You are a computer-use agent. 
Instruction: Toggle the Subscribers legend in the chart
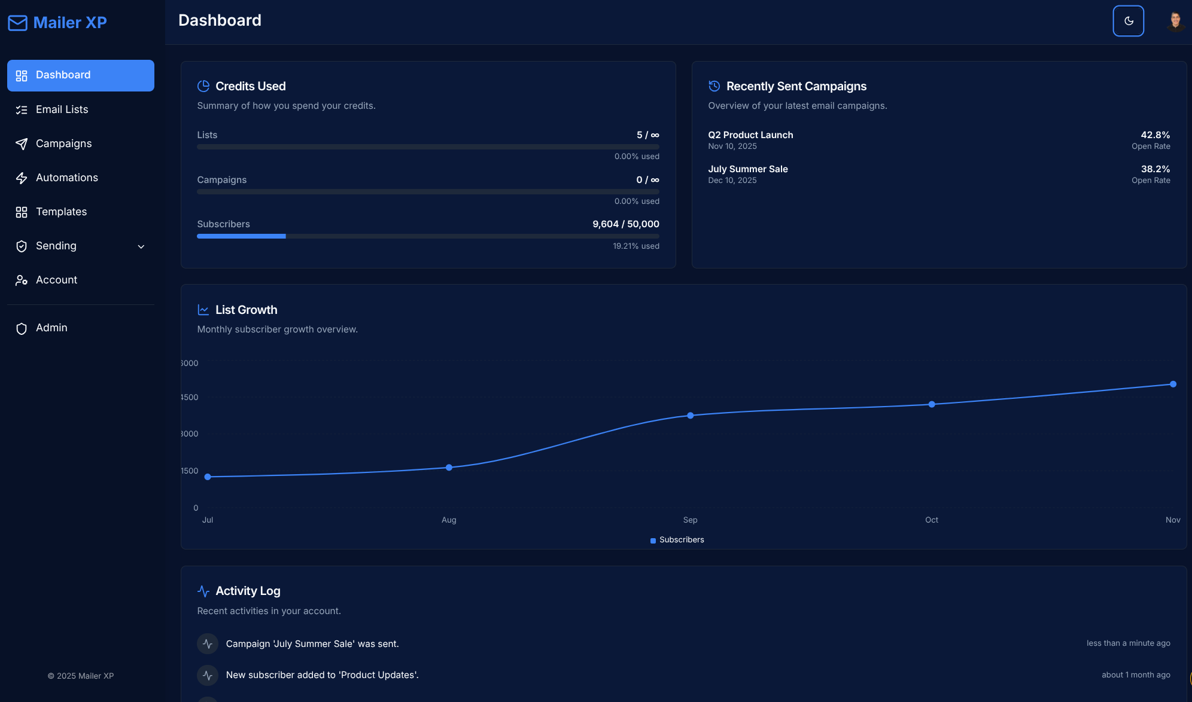(x=677, y=539)
